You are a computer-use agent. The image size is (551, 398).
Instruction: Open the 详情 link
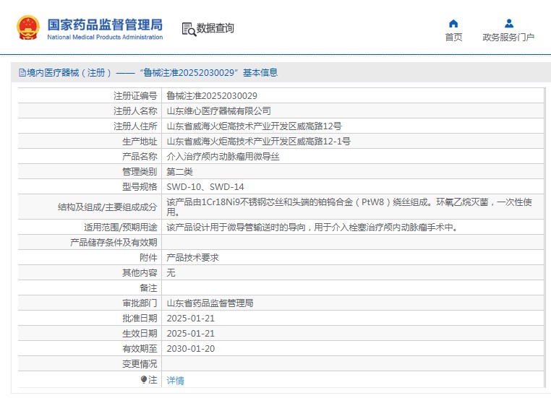(x=175, y=380)
